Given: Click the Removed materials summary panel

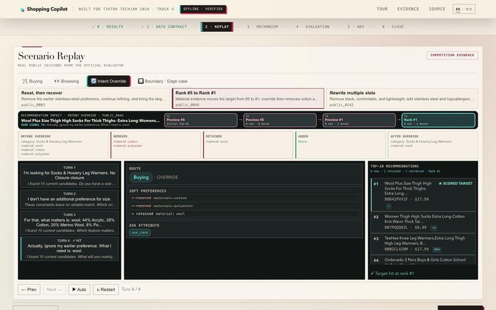Looking at the screenshot, I should (156, 145).
